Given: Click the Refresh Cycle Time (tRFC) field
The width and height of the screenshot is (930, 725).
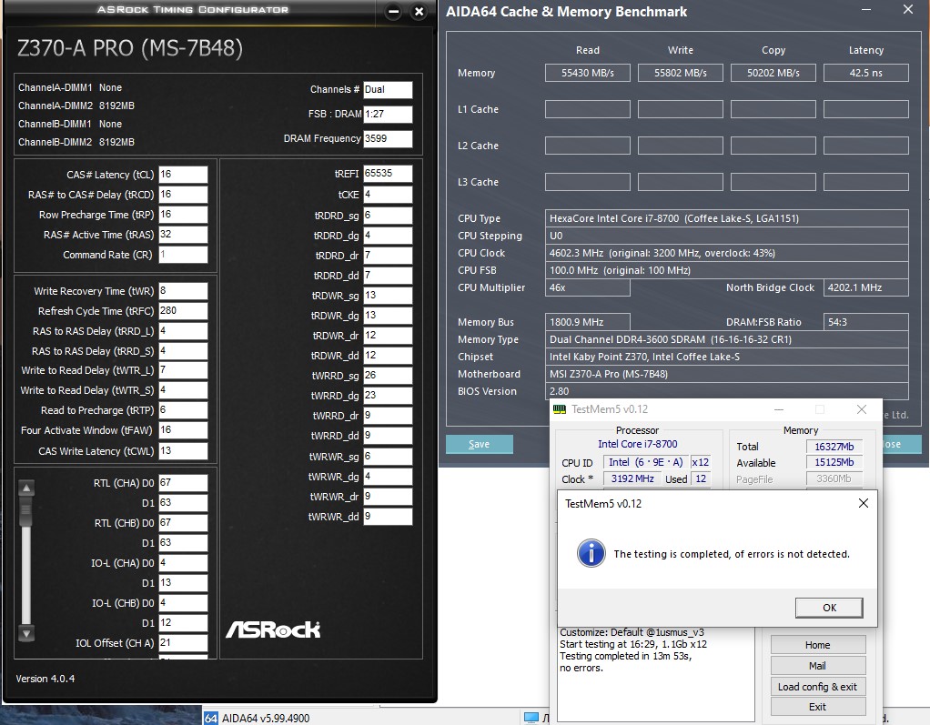Looking at the screenshot, I should [183, 310].
